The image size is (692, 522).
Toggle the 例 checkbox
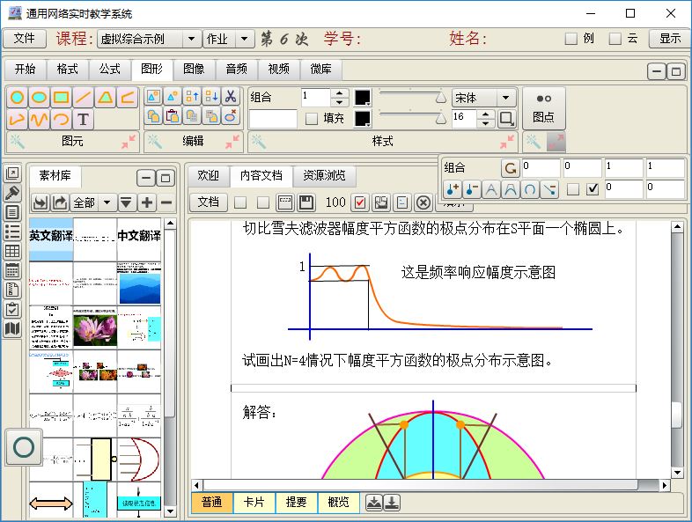click(x=571, y=39)
